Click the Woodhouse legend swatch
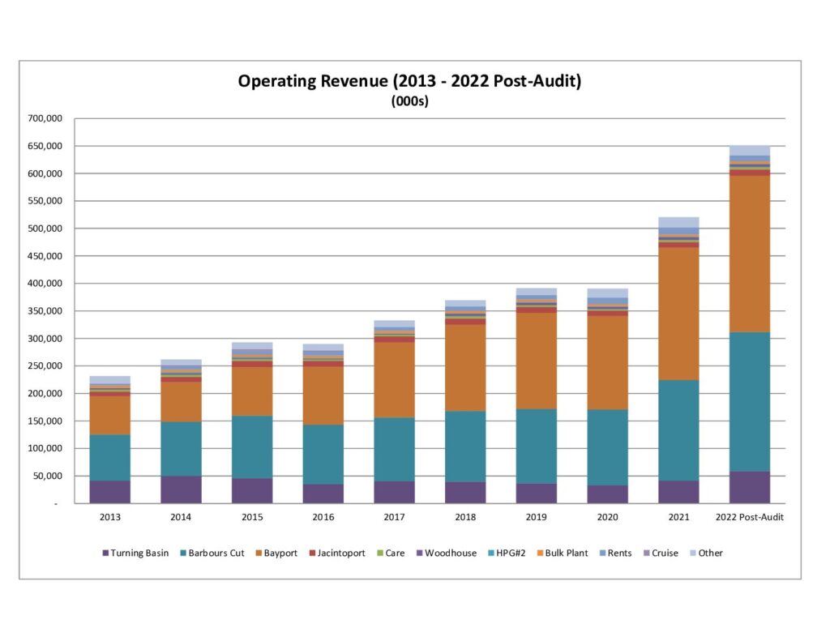The height and width of the screenshot is (641, 830). 420,553
